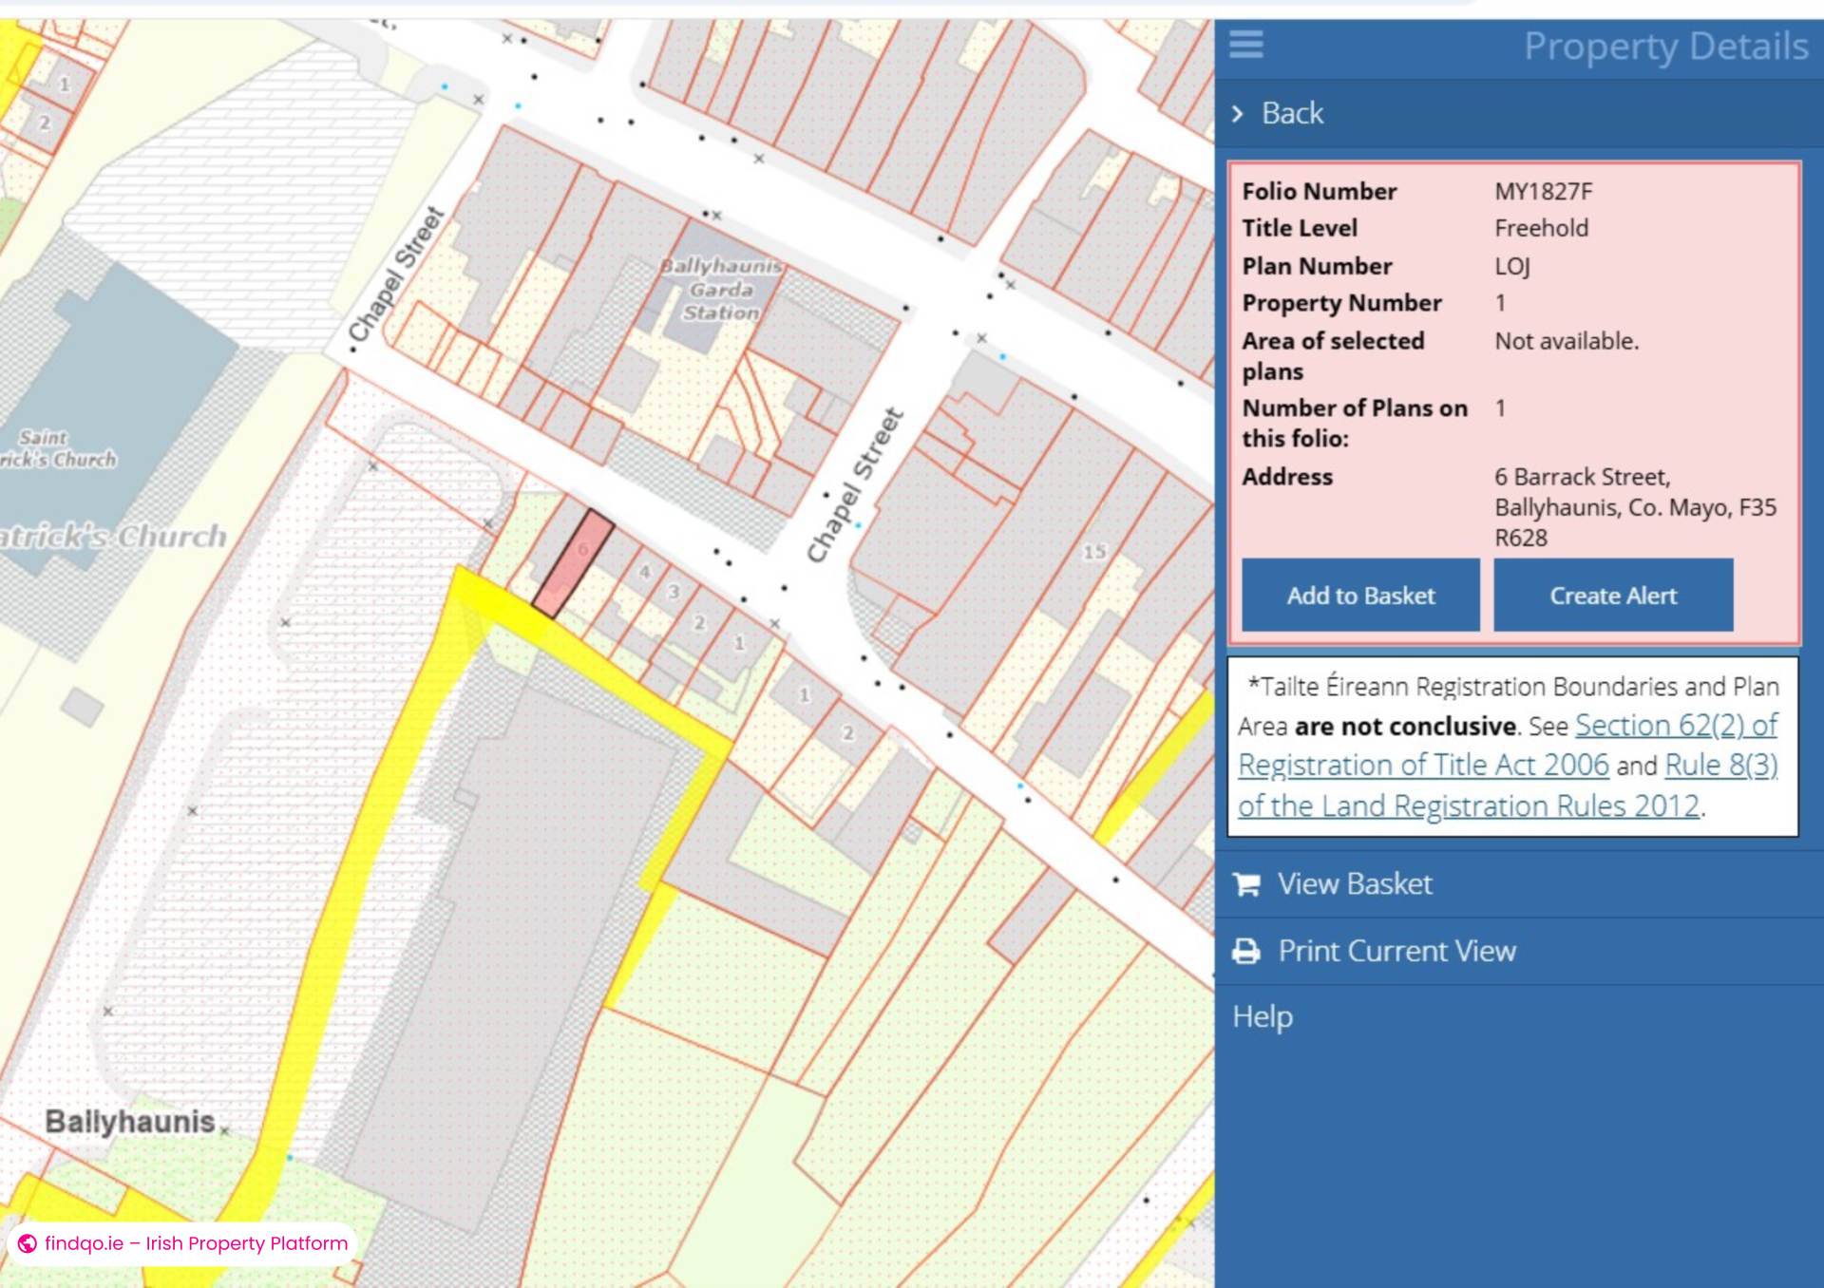Click the Property Details header title

pos(1665,46)
